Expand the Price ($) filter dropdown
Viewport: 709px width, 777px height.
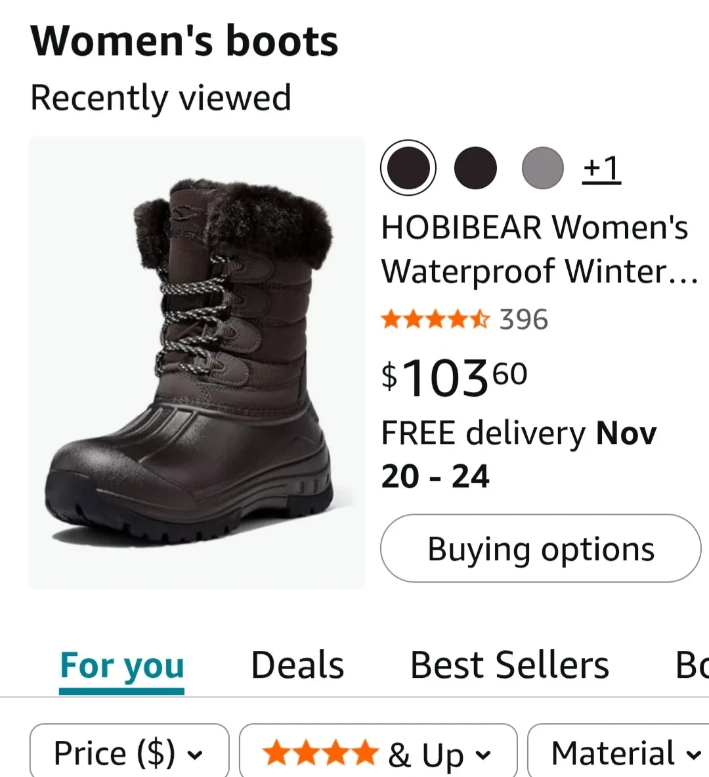pyautogui.click(x=129, y=753)
